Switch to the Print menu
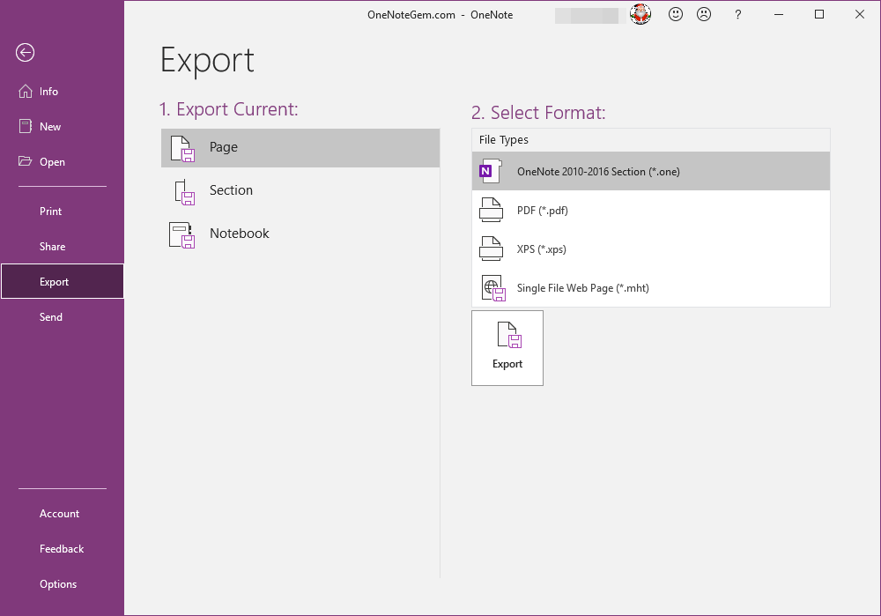The width and height of the screenshot is (881, 616). (x=50, y=211)
